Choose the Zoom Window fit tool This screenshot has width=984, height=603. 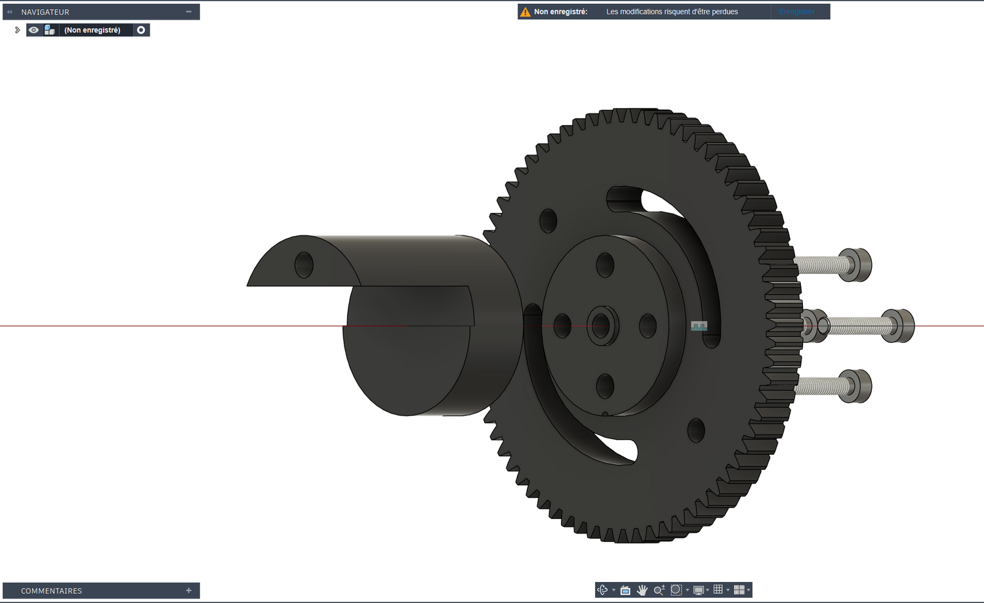click(x=676, y=590)
